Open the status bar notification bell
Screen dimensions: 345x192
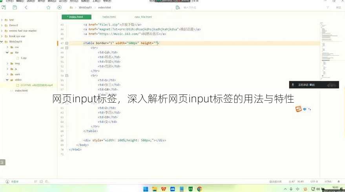click(x=339, y=182)
